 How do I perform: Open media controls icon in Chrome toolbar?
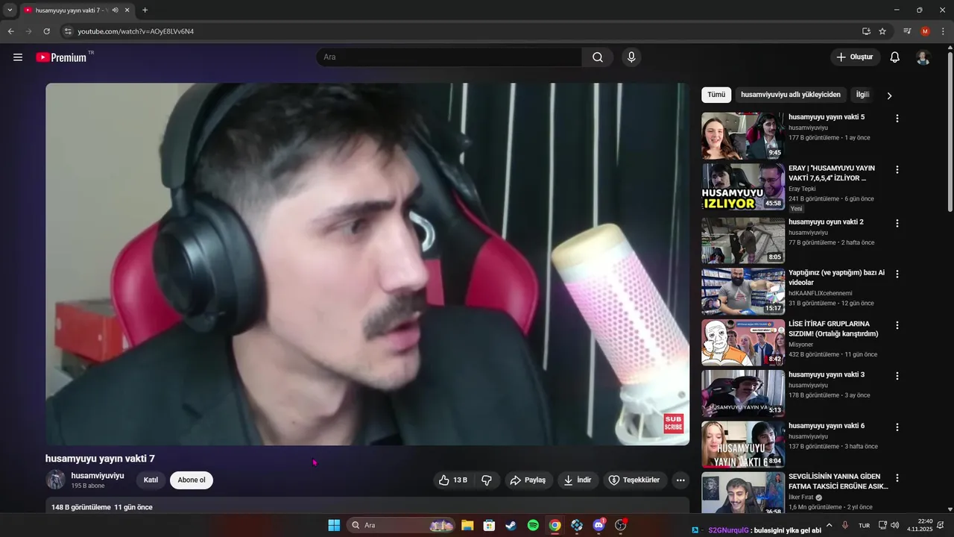(x=907, y=31)
